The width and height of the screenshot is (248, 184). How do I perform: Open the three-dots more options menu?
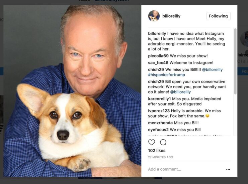click(228, 169)
